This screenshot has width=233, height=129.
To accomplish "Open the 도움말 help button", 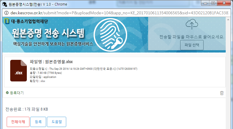I will 57,122.
